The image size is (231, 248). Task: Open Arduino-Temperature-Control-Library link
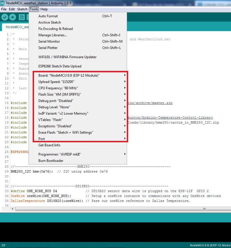pos(170,118)
